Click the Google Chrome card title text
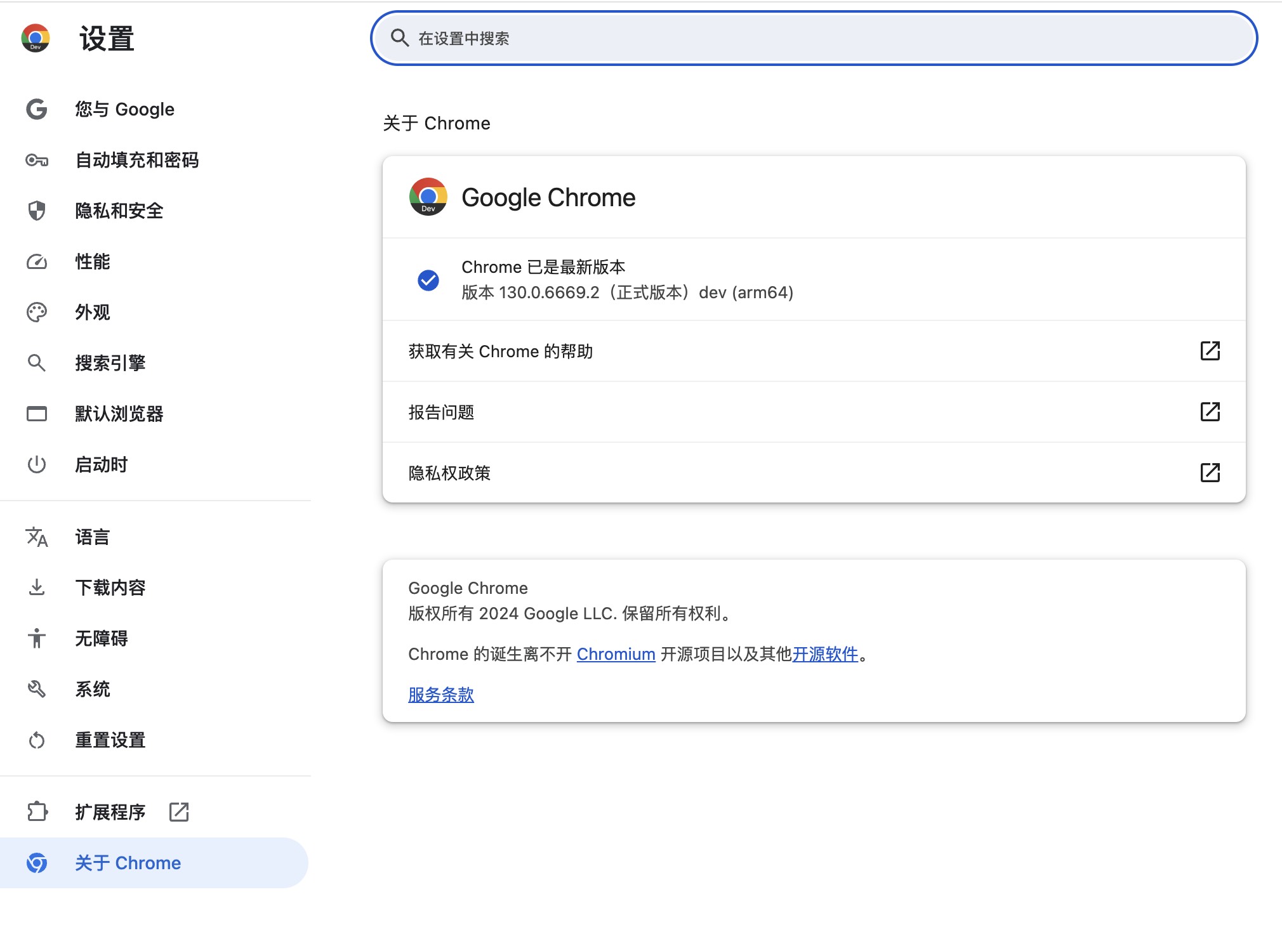 point(548,197)
